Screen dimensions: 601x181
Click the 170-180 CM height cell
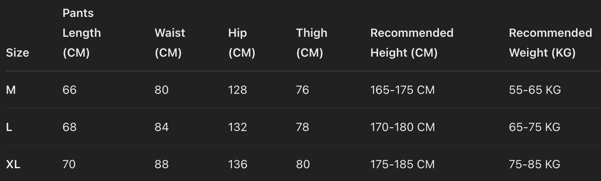coord(402,127)
